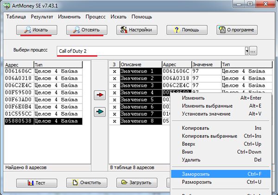Viewport: 278px width, 195px height.
Task: Open the Помощь menu in menu bar
Action: 142,17
